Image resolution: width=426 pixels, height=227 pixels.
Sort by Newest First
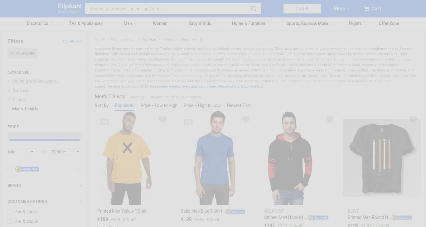pyautogui.click(x=239, y=105)
